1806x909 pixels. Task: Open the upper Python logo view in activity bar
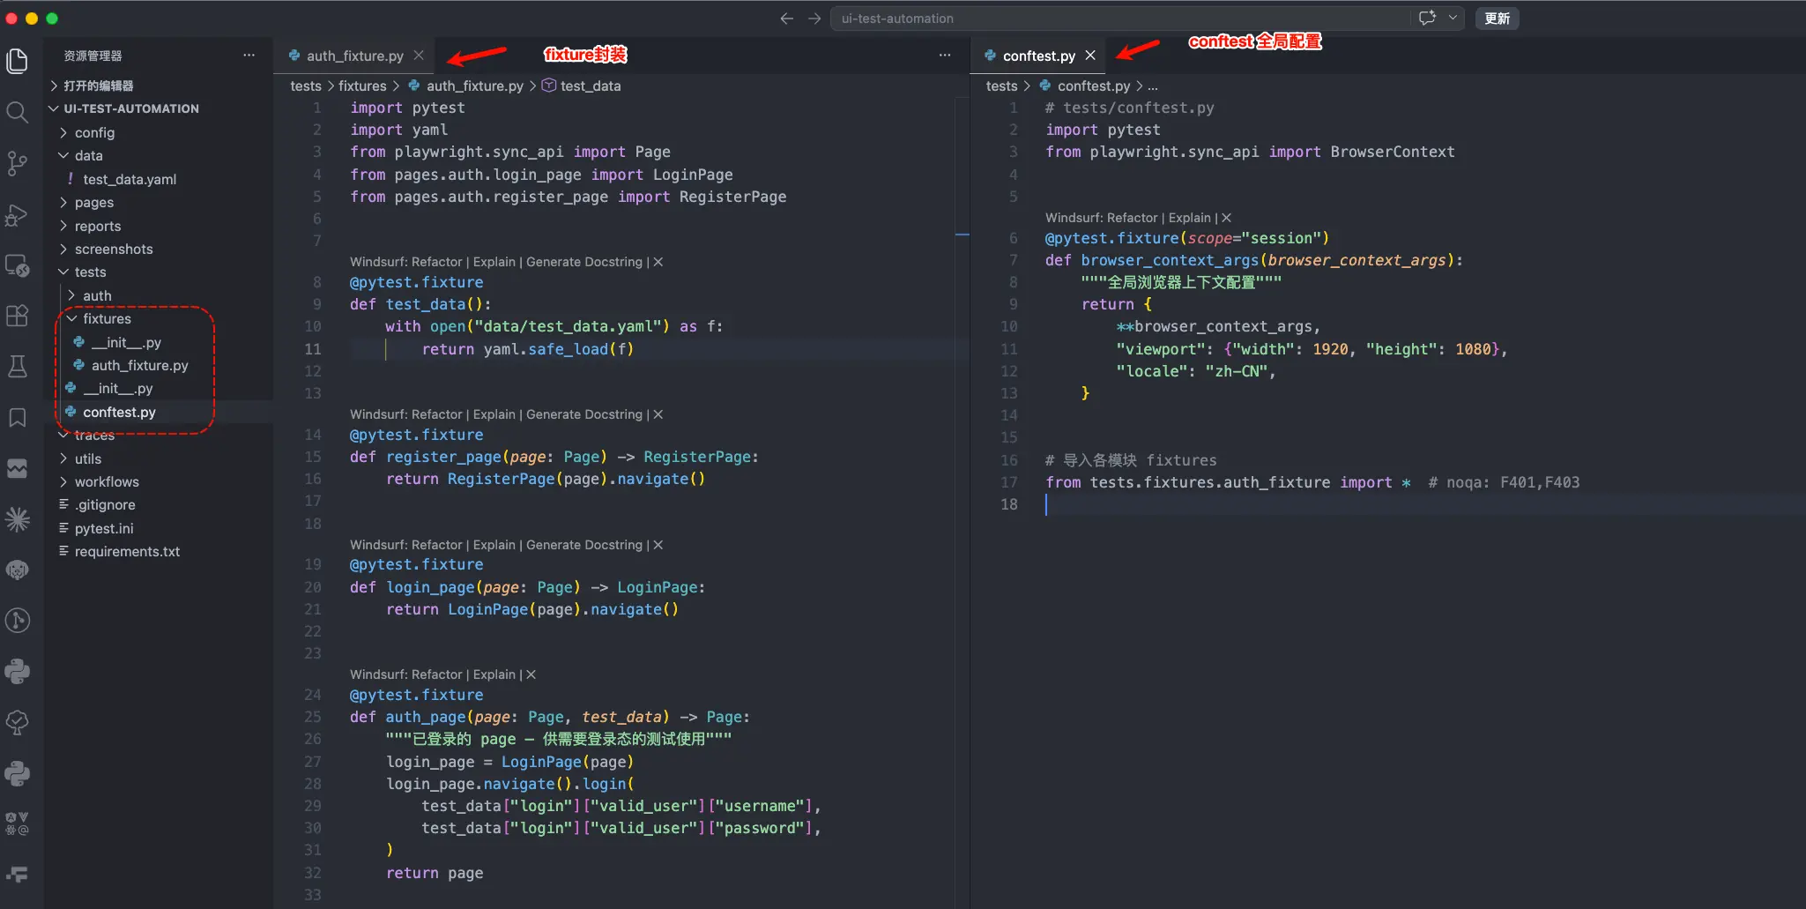coord(17,672)
